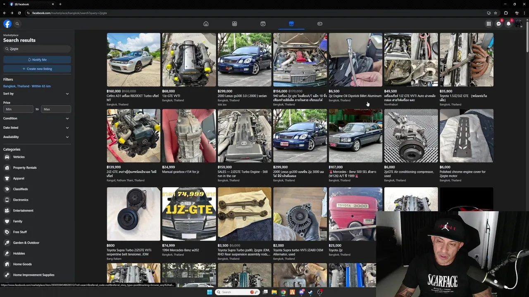Open the Cefiro A31 RB20DET listing
Screen dimensions: 529x297
133,69
